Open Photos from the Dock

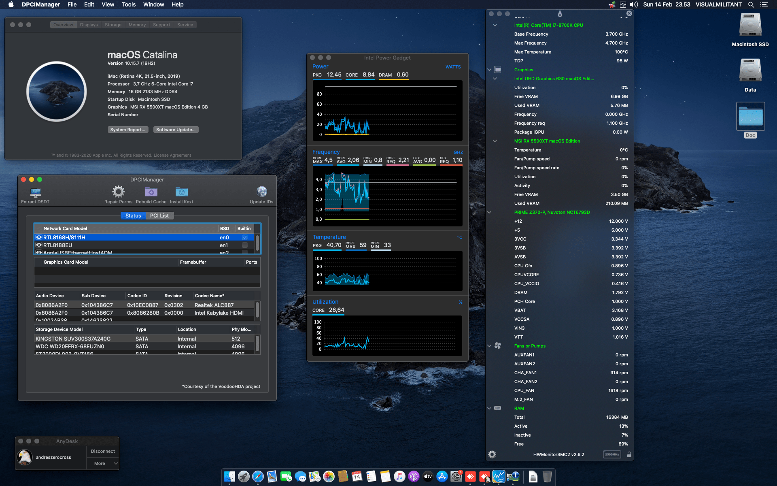point(329,477)
